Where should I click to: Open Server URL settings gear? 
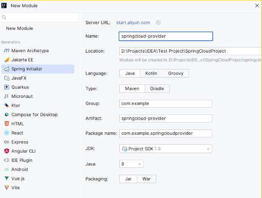pyautogui.click(x=158, y=22)
